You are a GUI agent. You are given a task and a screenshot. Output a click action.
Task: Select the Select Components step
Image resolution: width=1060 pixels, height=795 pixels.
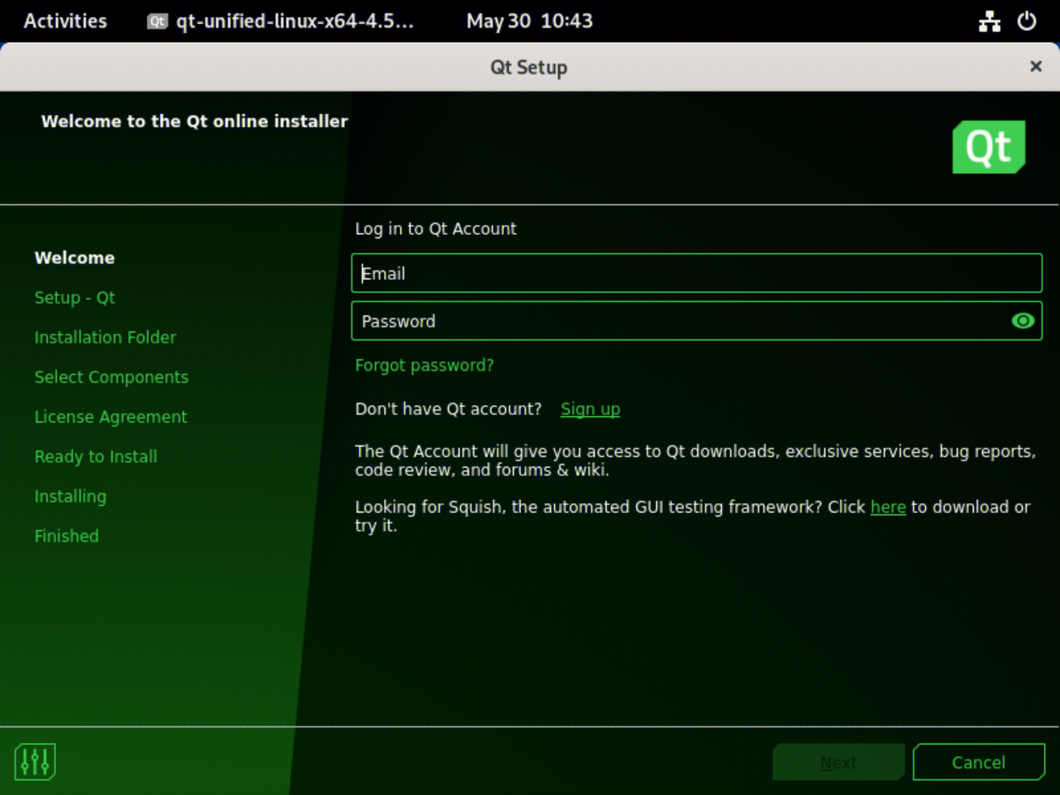pyautogui.click(x=112, y=377)
